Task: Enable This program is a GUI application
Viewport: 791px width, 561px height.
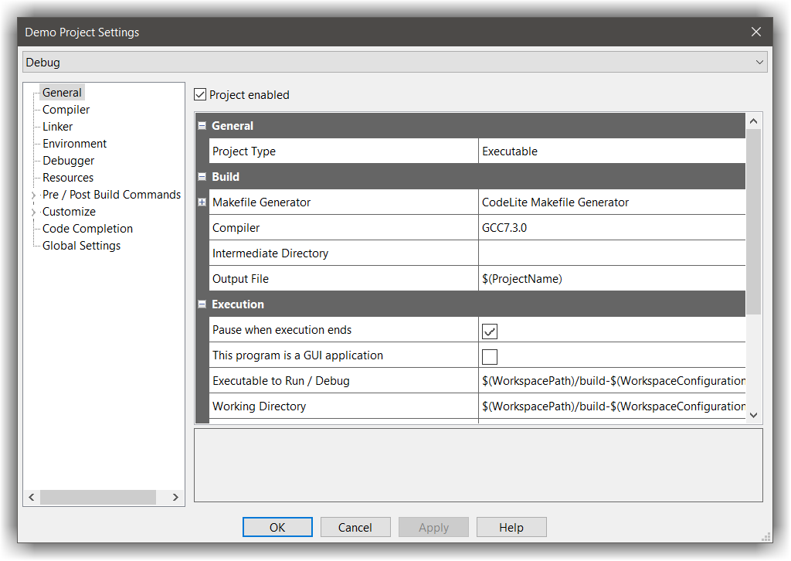Action: tap(489, 355)
